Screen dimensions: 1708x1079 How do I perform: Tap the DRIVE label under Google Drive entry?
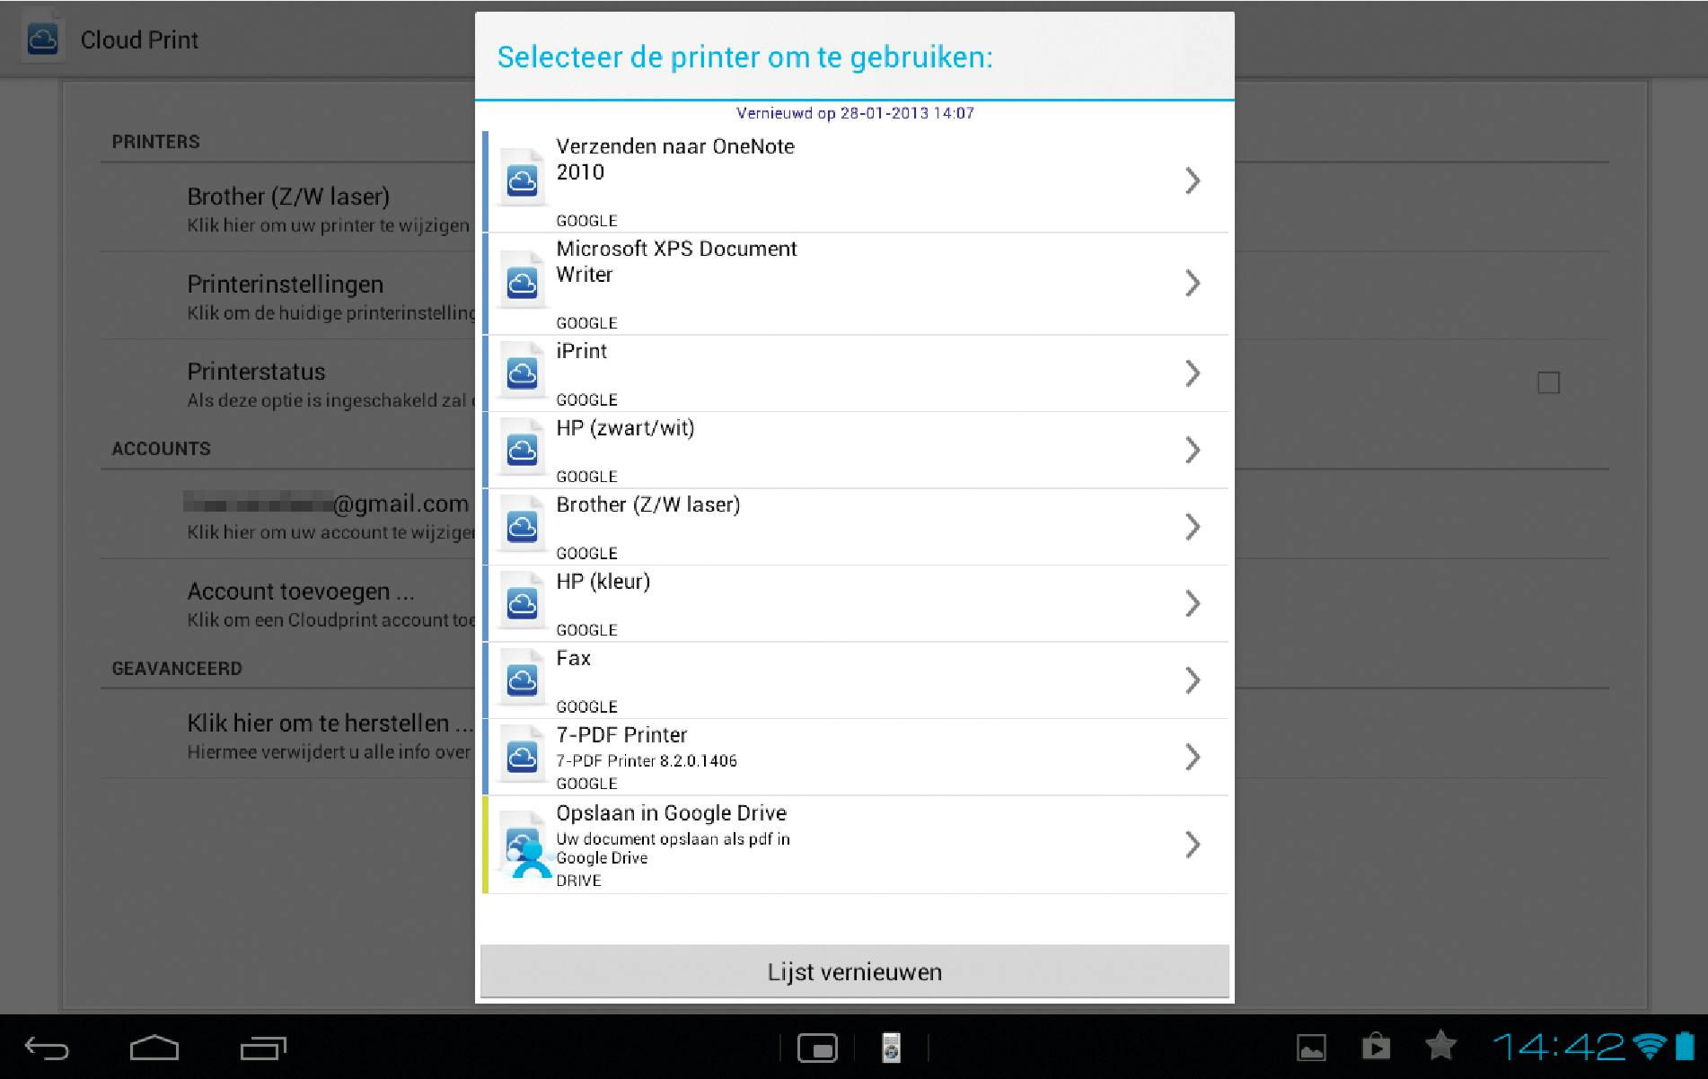pyautogui.click(x=578, y=881)
